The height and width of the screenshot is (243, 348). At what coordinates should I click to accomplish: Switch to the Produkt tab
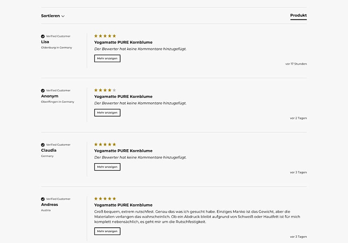click(298, 16)
